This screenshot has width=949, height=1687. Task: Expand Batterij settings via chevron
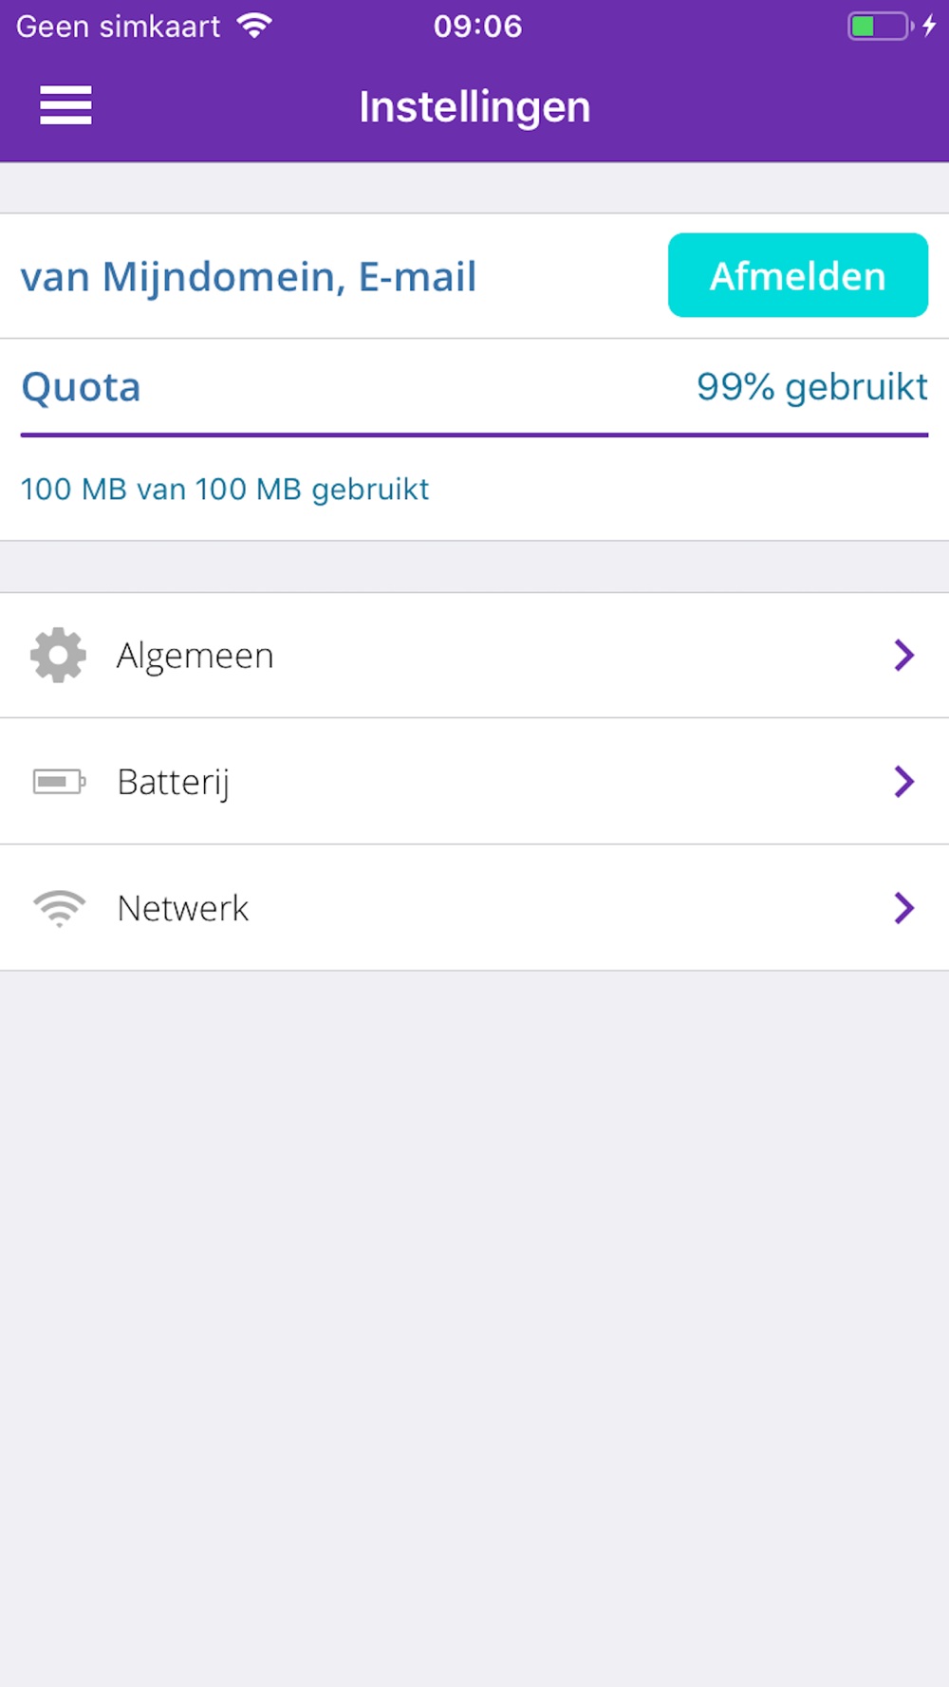(903, 782)
